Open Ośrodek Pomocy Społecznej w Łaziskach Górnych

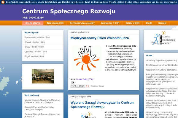(x=39, y=108)
